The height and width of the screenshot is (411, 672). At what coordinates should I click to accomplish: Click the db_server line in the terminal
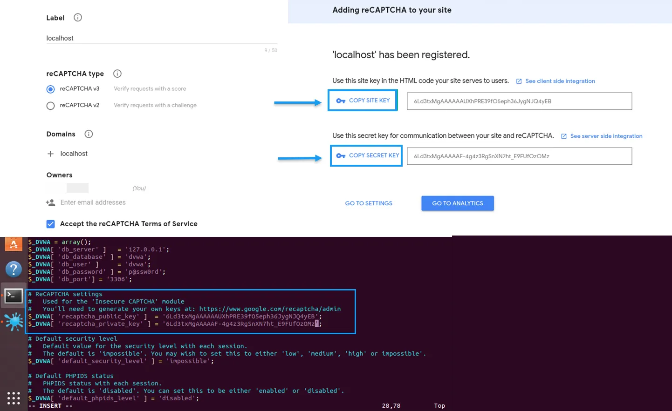(x=98, y=249)
